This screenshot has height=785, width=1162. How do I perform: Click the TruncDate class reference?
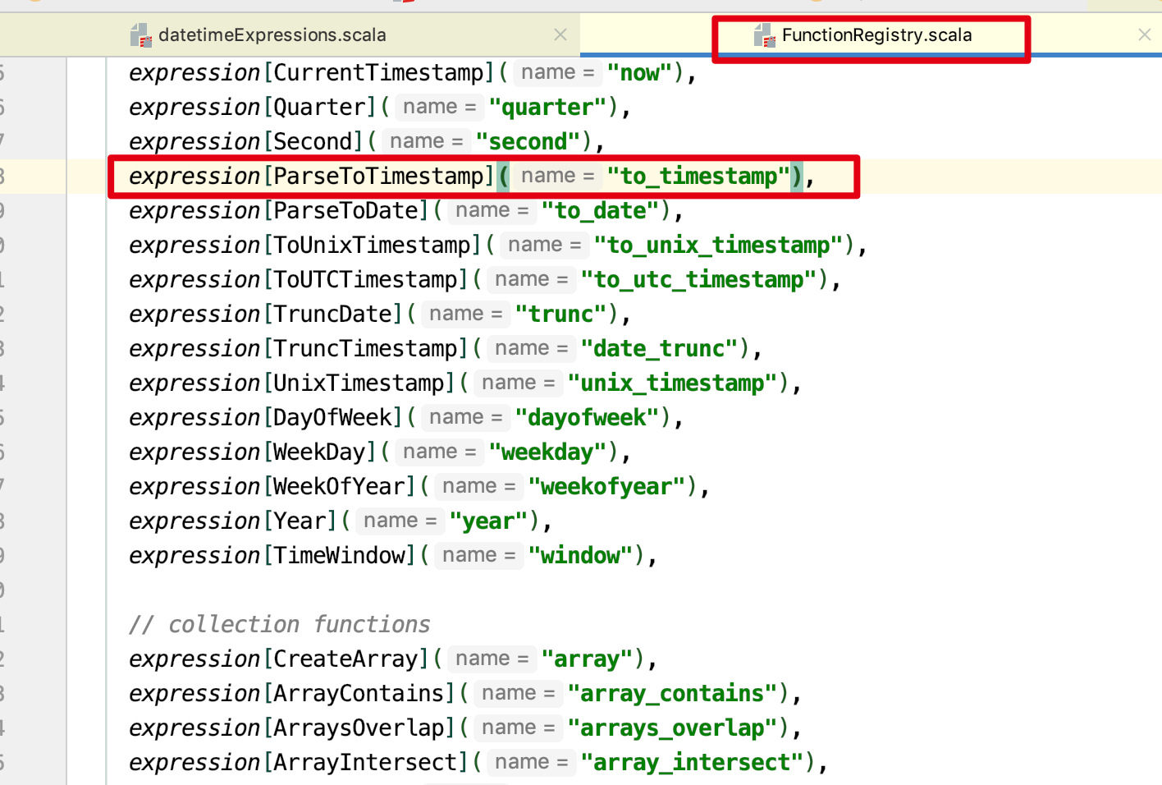coord(332,314)
